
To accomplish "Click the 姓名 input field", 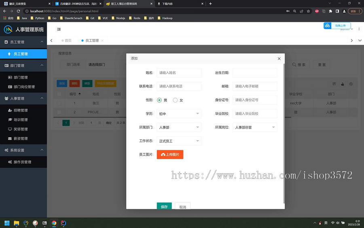I will click(179, 73).
